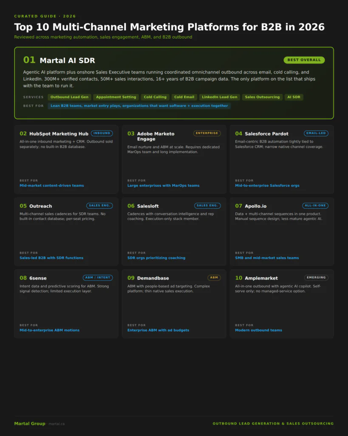Click the ABM / INTENT badge on 6sense
This screenshot has height=436, width=348.
(x=98, y=278)
